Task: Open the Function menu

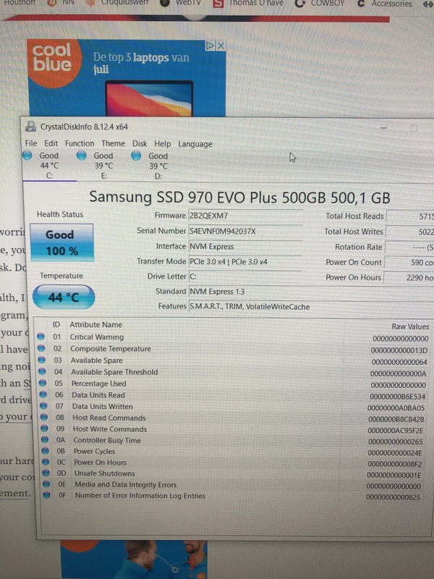Action: 80,143
